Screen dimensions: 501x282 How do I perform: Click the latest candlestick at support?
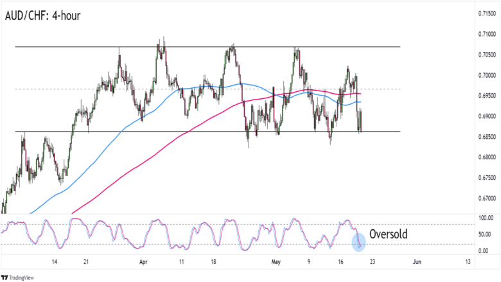[361, 121]
